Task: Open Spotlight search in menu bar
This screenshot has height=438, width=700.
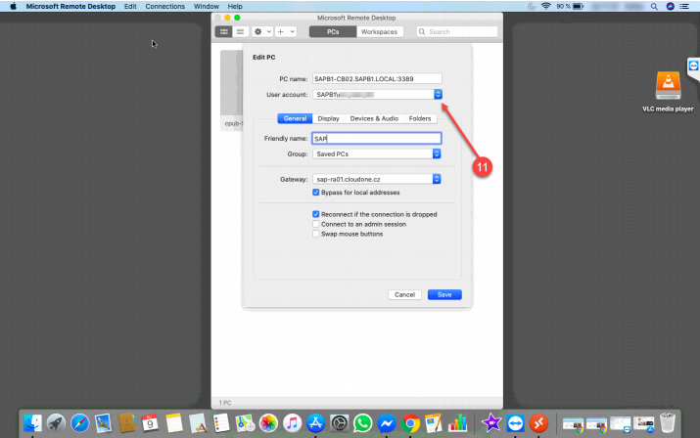Action: tap(654, 6)
